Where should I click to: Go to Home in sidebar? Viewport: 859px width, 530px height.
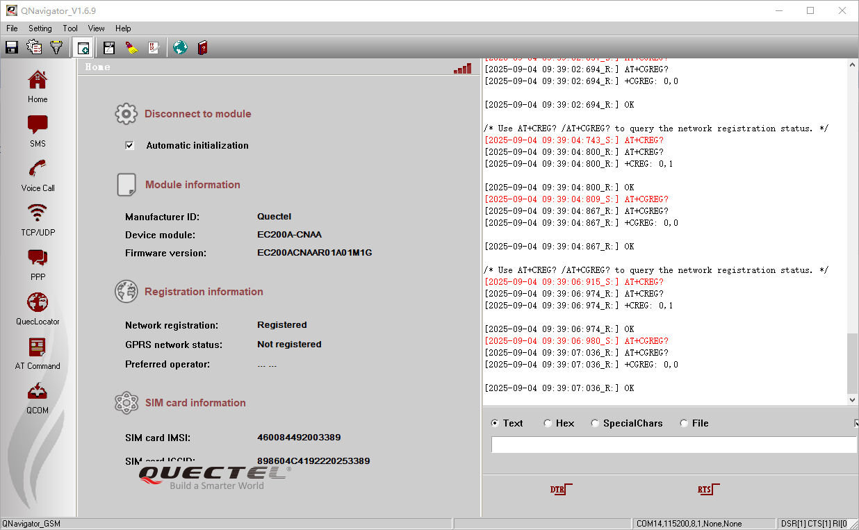pyautogui.click(x=38, y=86)
